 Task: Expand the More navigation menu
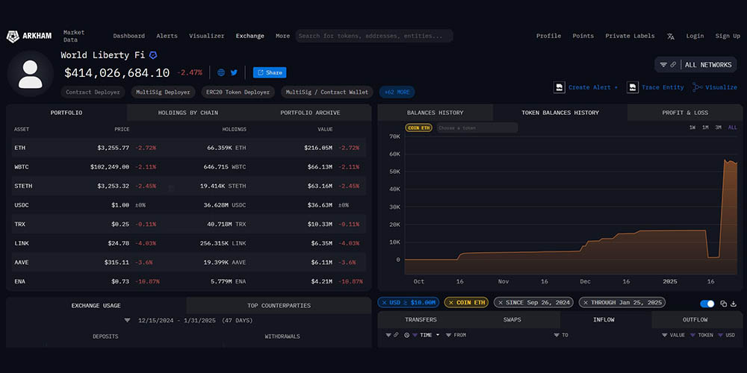(x=282, y=36)
